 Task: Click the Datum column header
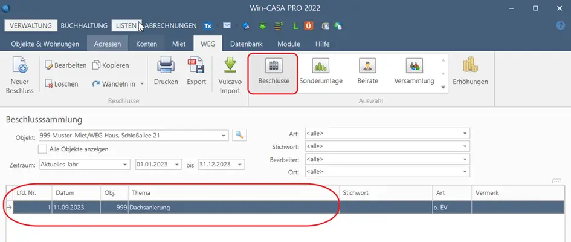76,192
